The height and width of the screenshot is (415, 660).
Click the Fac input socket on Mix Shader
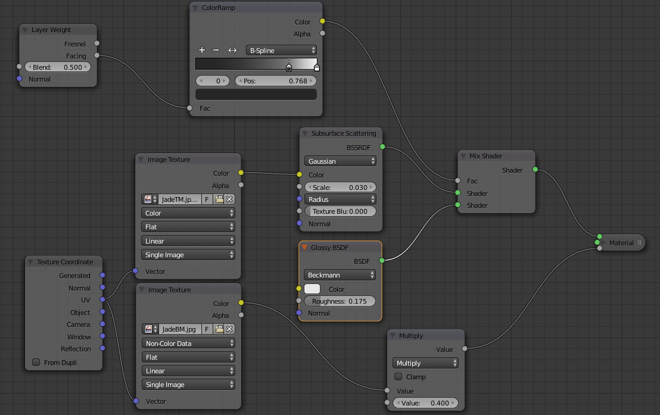click(457, 180)
